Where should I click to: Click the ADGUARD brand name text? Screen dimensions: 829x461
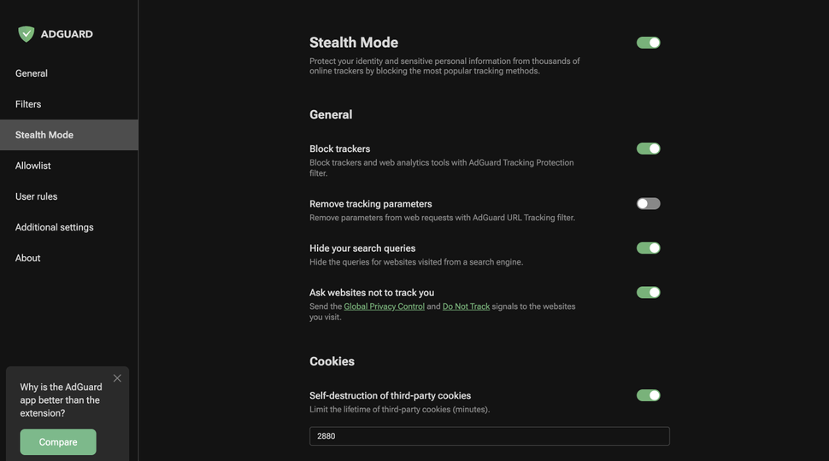[x=67, y=34]
